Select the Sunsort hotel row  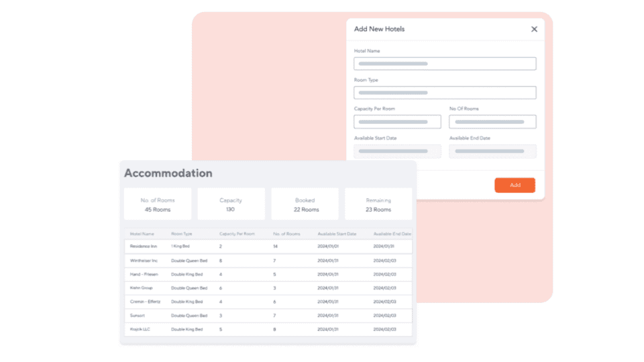pyautogui.click(x=268, y=316)
